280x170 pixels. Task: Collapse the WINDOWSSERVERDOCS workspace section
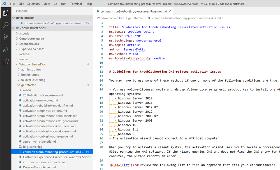(52, 28)
